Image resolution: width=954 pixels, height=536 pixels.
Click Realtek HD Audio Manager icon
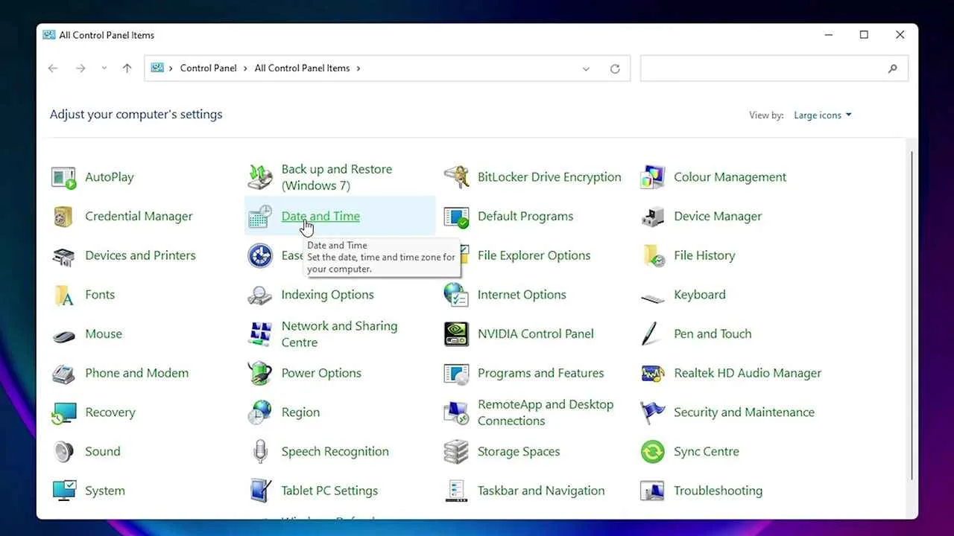pyautogui.click(x=653, y=374)
